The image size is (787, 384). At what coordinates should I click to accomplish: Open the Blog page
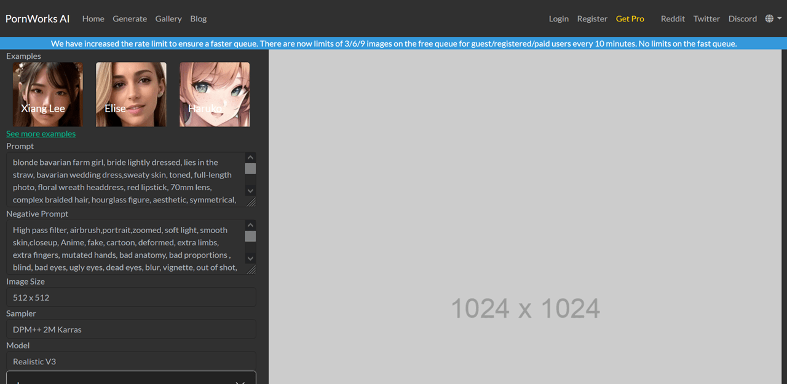point(199,18)
